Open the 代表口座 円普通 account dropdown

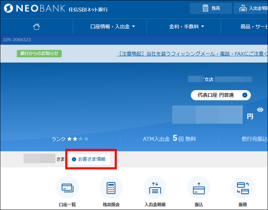coord(221,95)
